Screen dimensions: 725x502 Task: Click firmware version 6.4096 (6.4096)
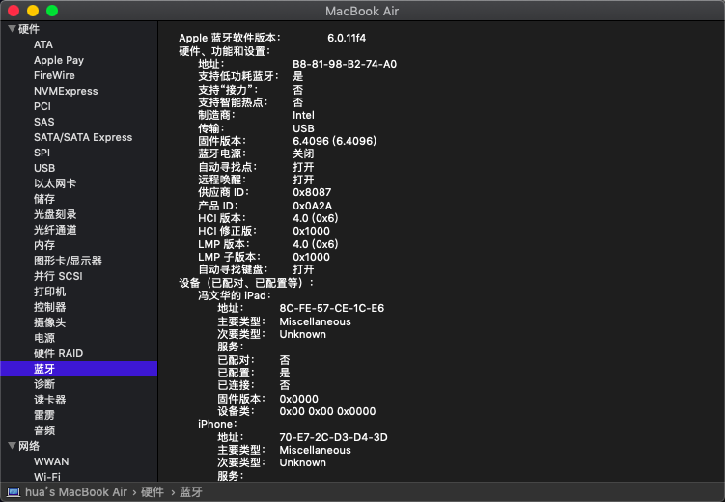coord(334,141)
